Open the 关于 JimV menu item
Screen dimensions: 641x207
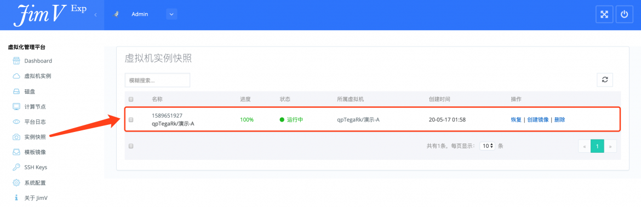36,198
